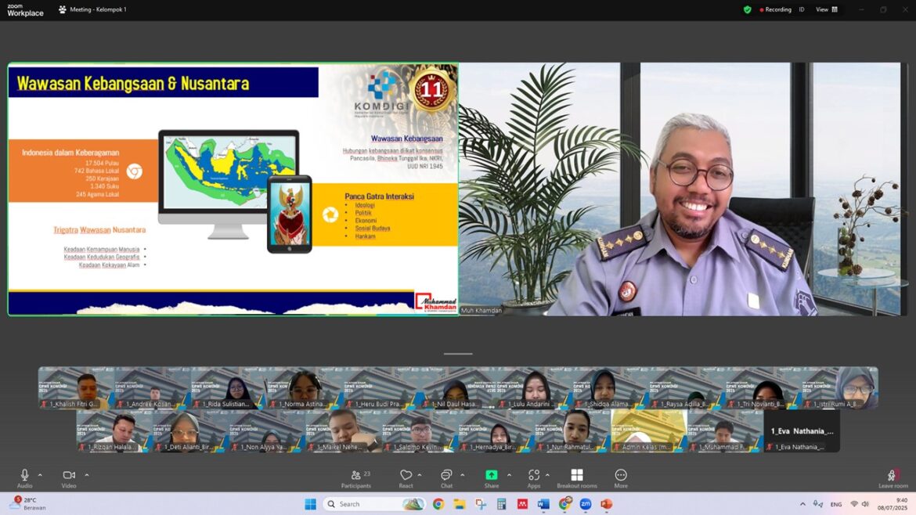The image size is (916, 515).
Task: Expand the video options arrow
Action: [x=86, y=475]
